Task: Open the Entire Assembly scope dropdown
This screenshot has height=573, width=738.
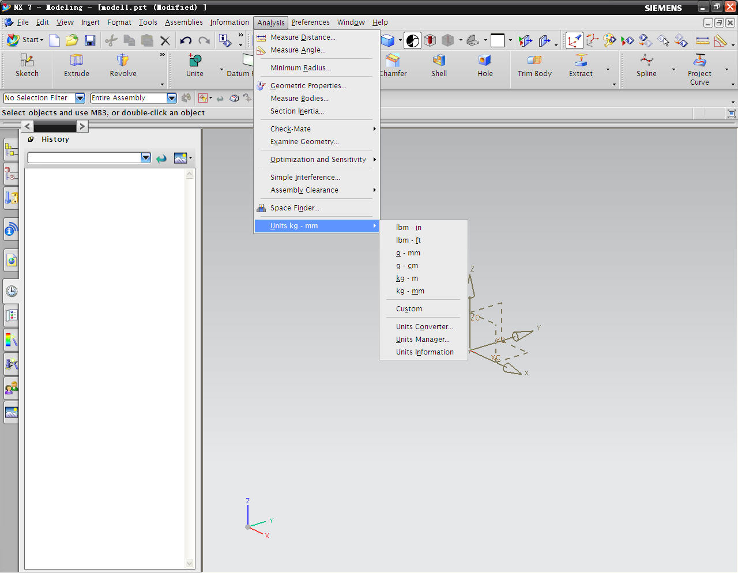Action: click(x=172, y=98)
